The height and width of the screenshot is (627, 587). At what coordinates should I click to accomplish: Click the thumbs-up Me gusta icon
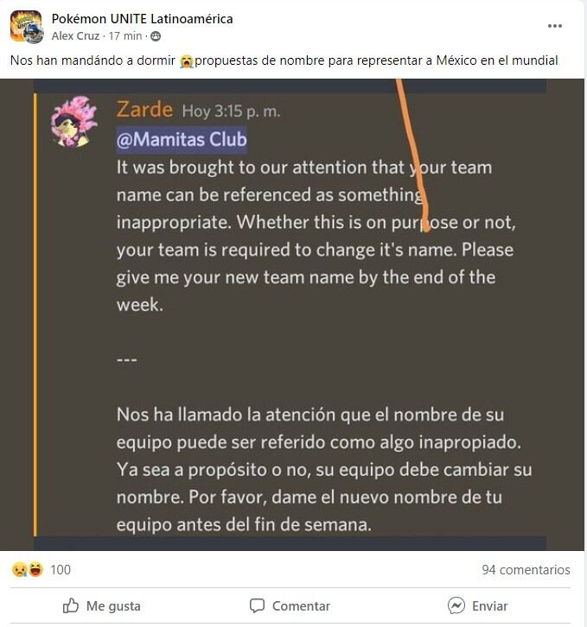71,605
